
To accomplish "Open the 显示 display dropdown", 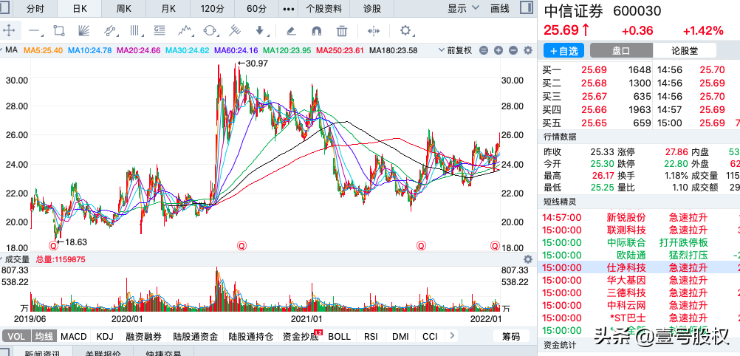I will (463, 8).
